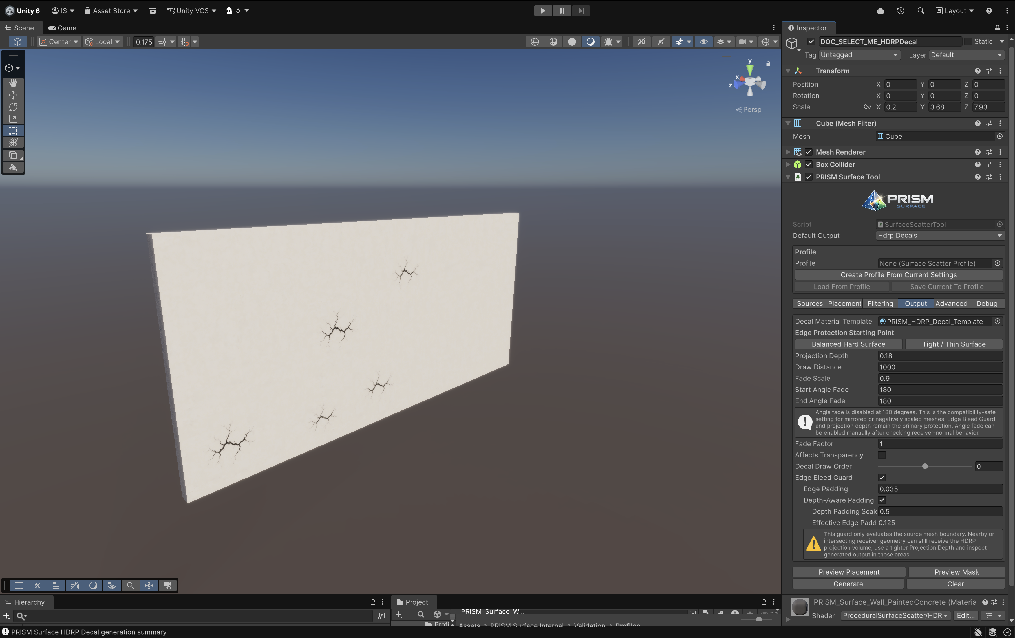Image resolution: width=1015 pixels, height=638 pixels.
Task: Open the Center pivot dropdown
Action: coord(59,42)
